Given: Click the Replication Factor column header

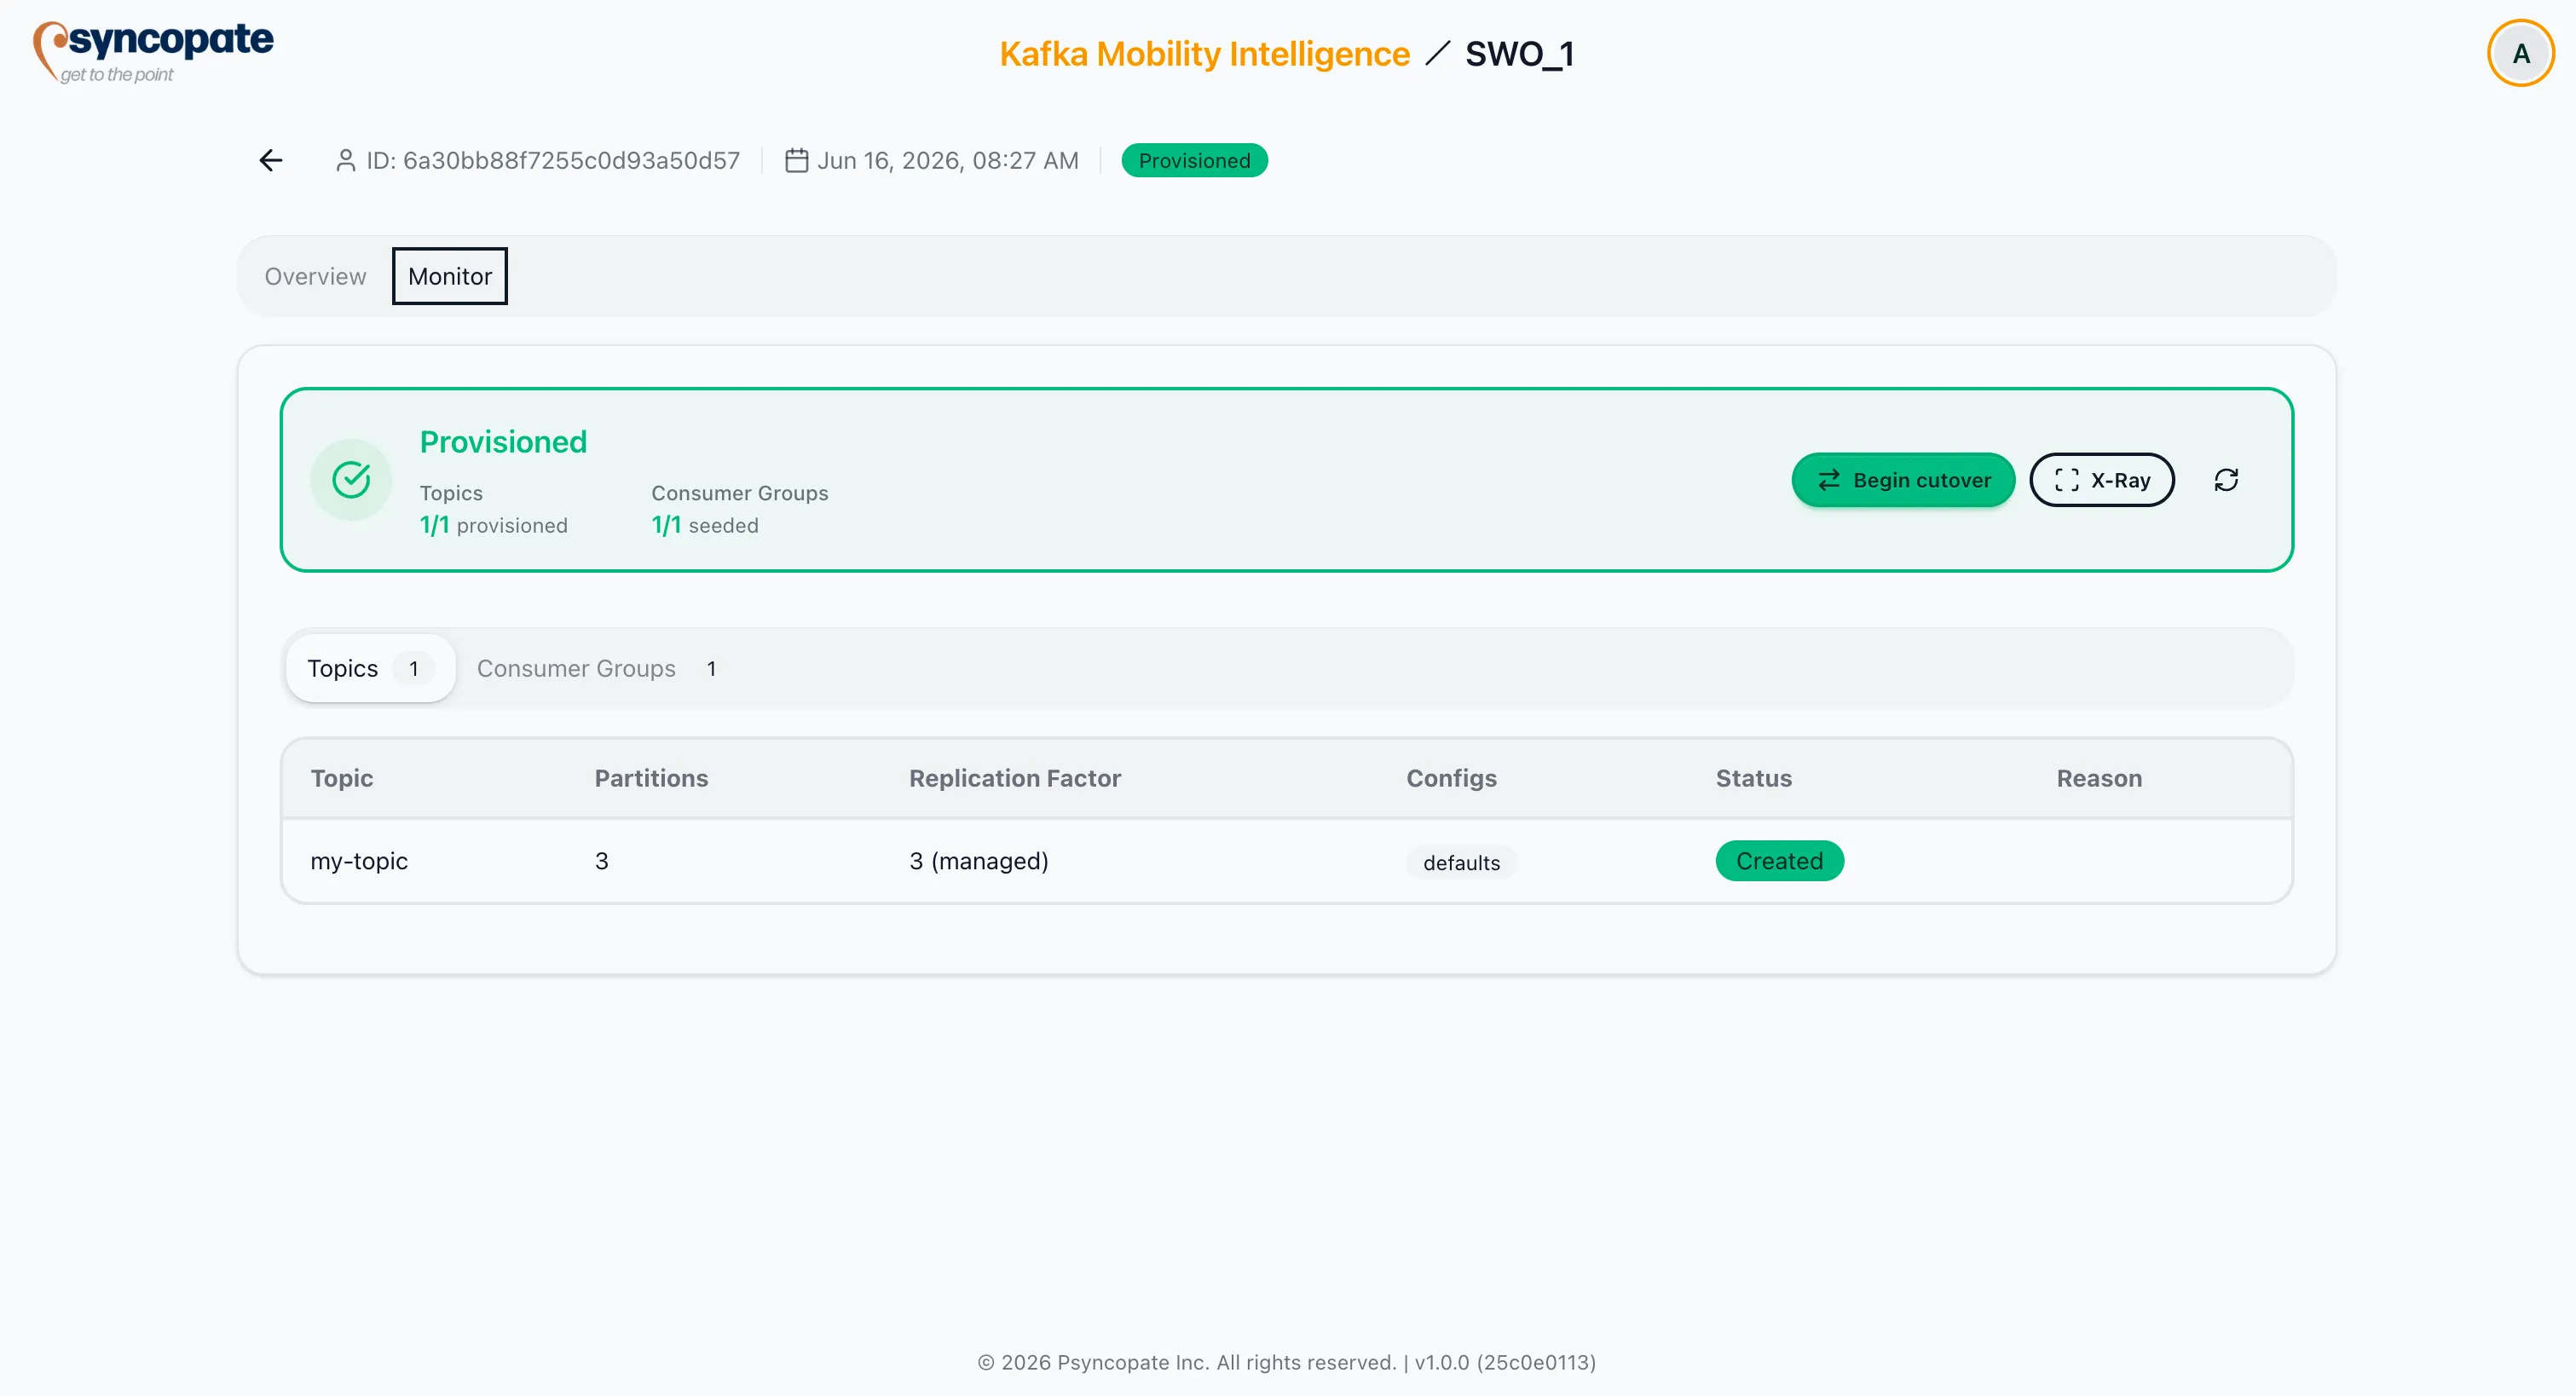Looking at the screenshot, I should [1015, 778].
